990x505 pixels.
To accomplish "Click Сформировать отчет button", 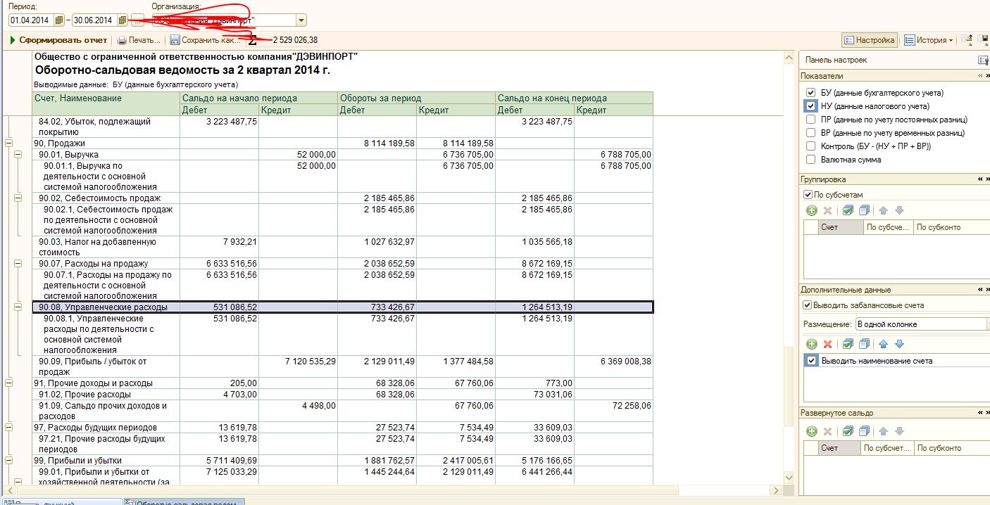I will coord(58,40).
